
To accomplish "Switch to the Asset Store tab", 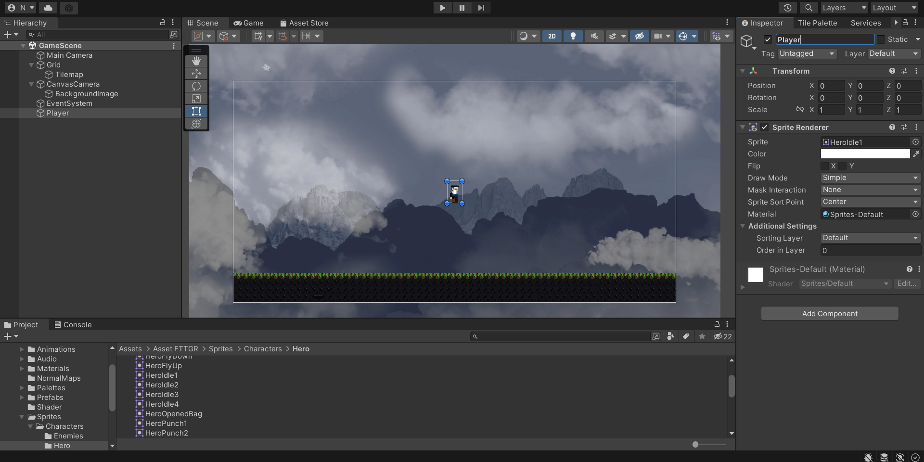I will [x=304, y=23].
